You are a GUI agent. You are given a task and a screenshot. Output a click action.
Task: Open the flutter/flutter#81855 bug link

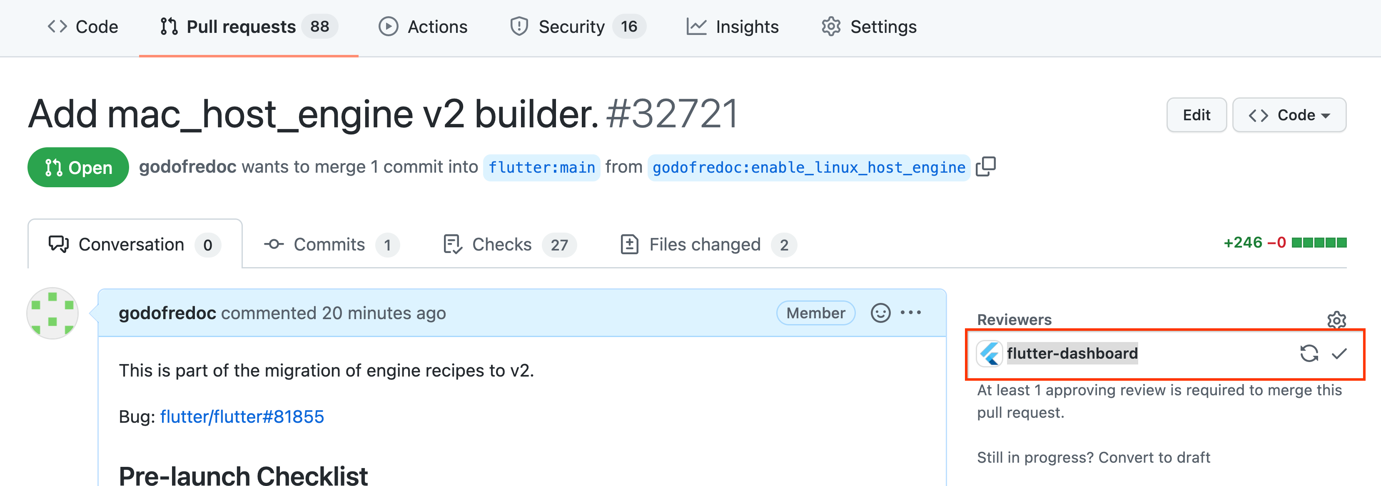coord(242,416)
